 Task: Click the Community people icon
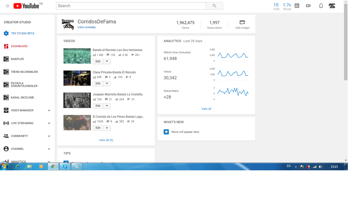[6, 136]
